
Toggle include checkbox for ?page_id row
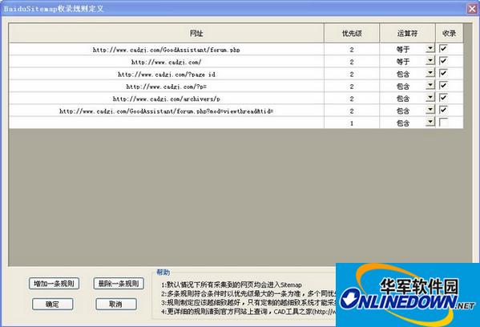pos(443,73)
